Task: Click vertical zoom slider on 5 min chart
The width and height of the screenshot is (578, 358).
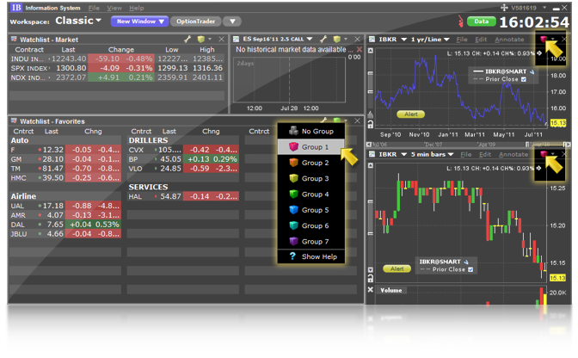Action: click(371, 218)
